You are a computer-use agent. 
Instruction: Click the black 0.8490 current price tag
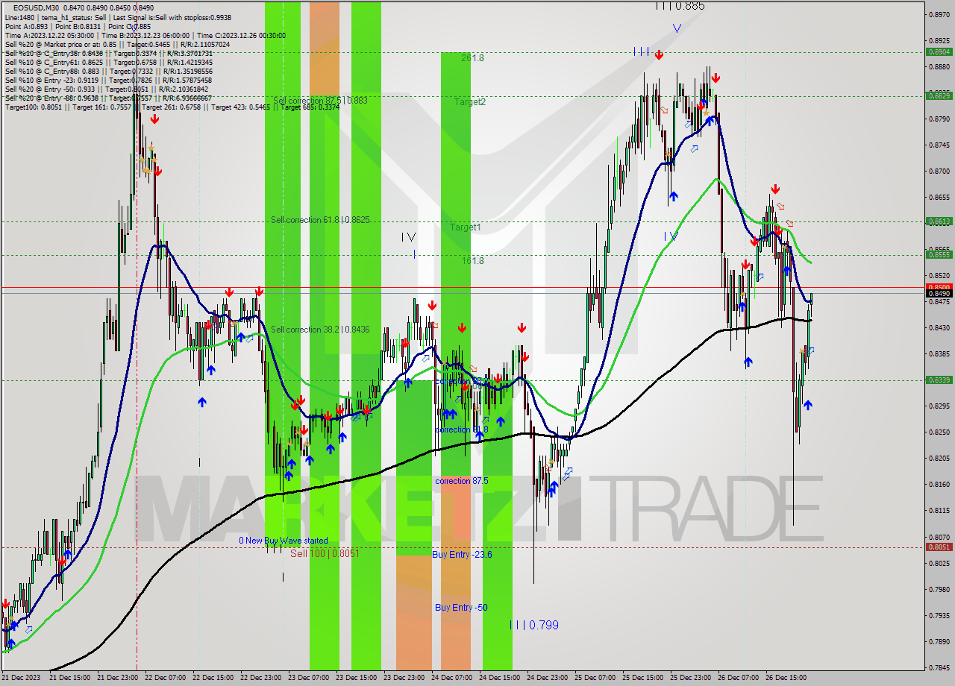[x=938, y=293]
